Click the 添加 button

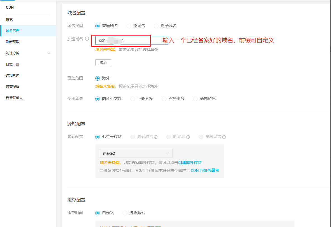[103, 63]
